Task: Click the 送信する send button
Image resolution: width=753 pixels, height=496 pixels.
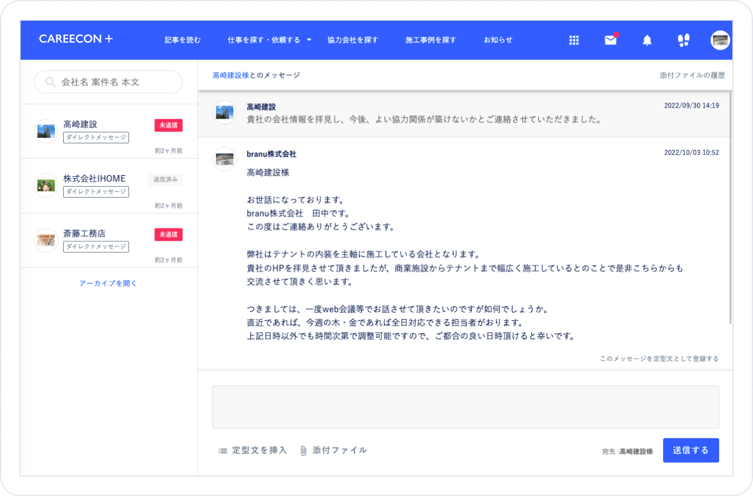Action: 690,450
